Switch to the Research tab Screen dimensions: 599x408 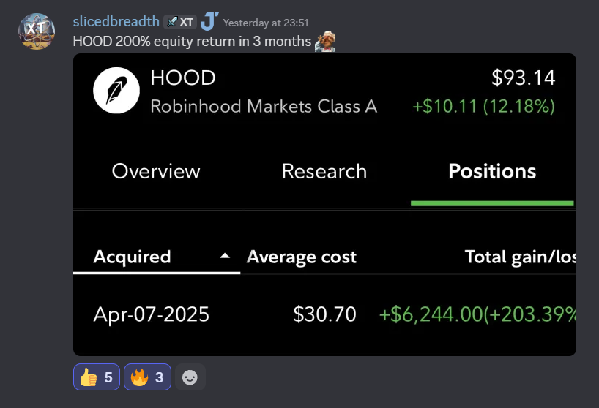point(324,171)
